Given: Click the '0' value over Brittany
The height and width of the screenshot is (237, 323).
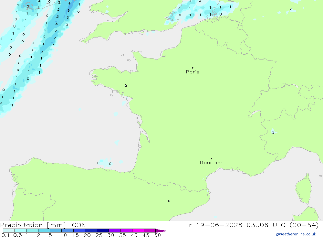Looking at the screenshot, I should point(126,86).
